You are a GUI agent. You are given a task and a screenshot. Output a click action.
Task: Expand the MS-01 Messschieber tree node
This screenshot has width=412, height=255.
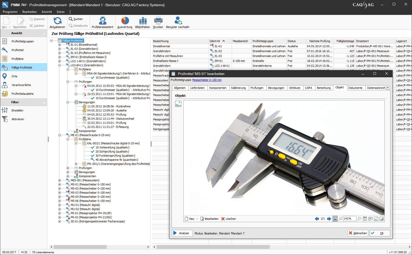point(59,184)
